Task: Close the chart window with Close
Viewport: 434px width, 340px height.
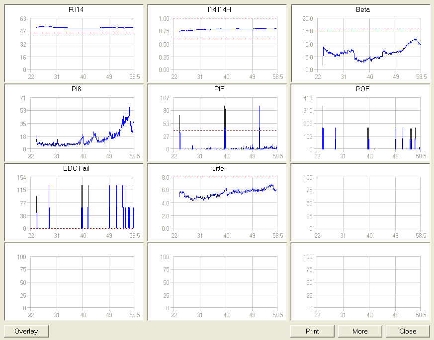Action: tap(408, 331)
